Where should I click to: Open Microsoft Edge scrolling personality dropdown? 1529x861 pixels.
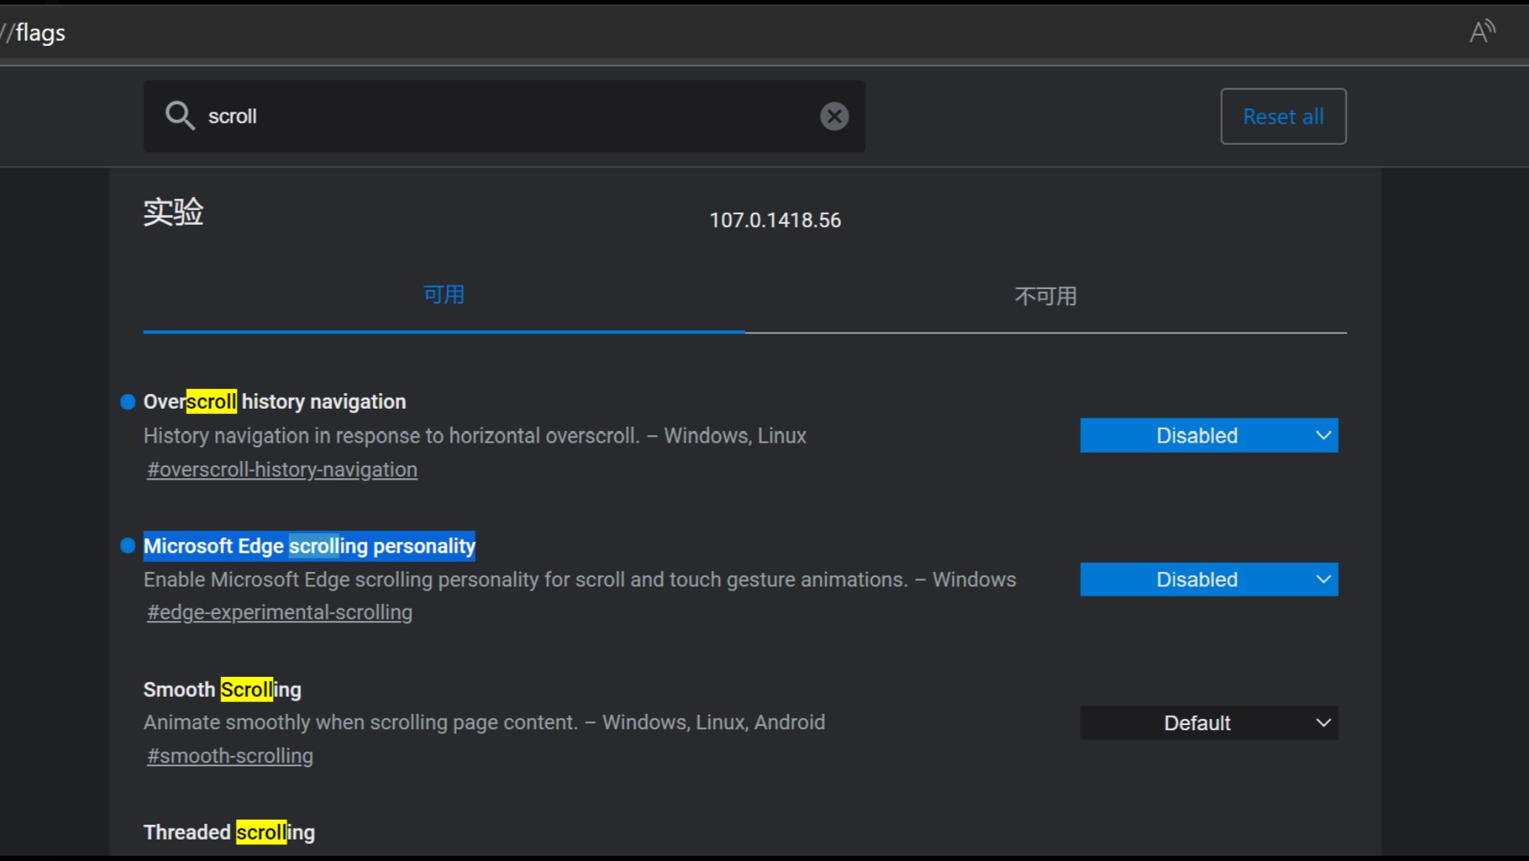point(1209,579)
